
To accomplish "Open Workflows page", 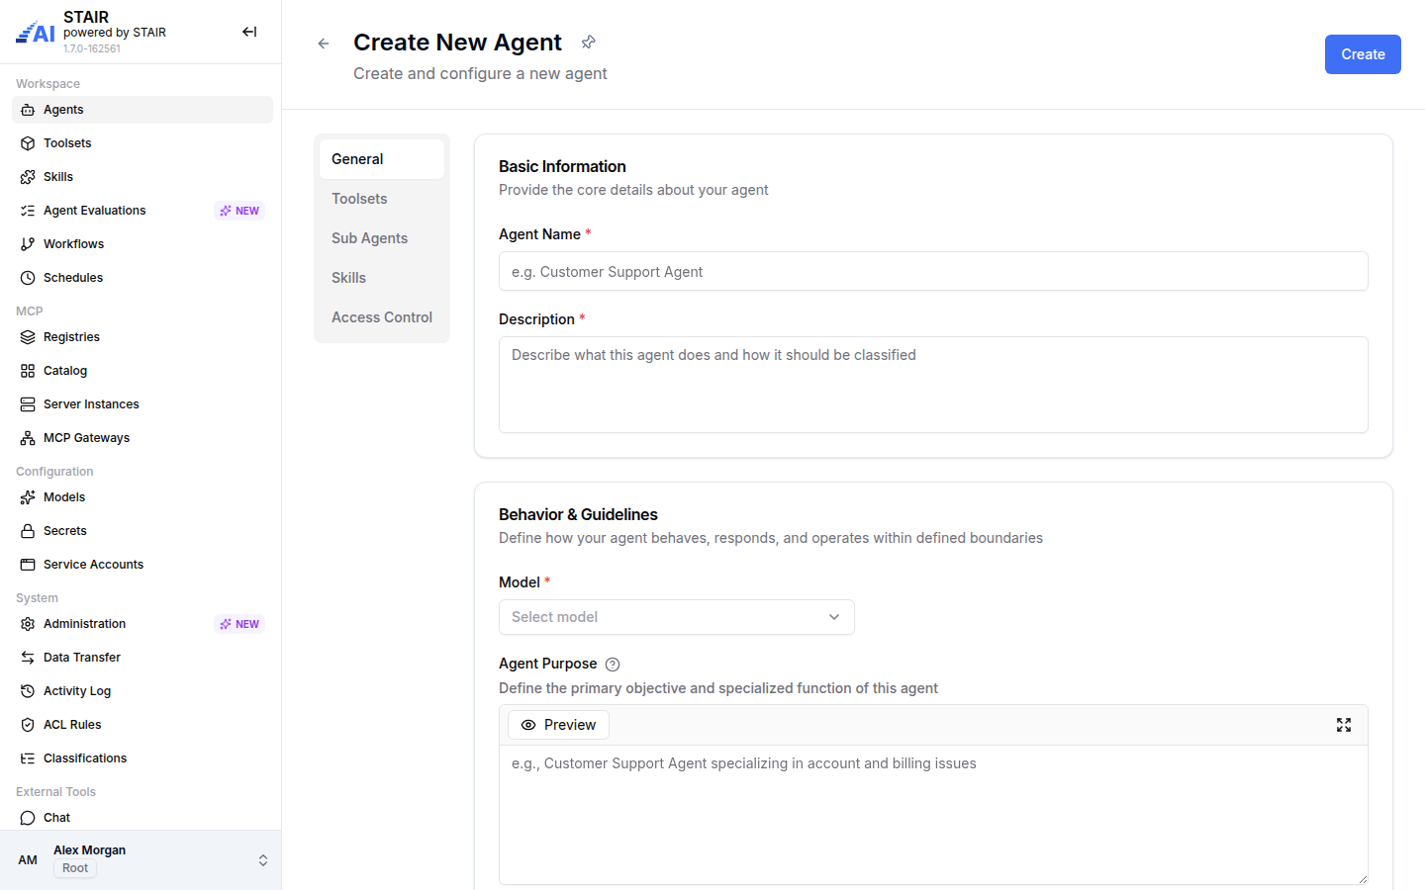I will (142, 244).
